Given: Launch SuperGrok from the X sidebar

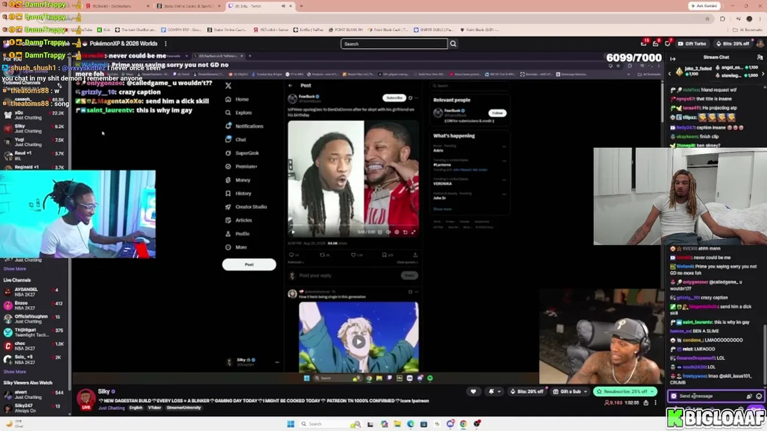Looking at the screenshot, I should (x=242, y=153).
